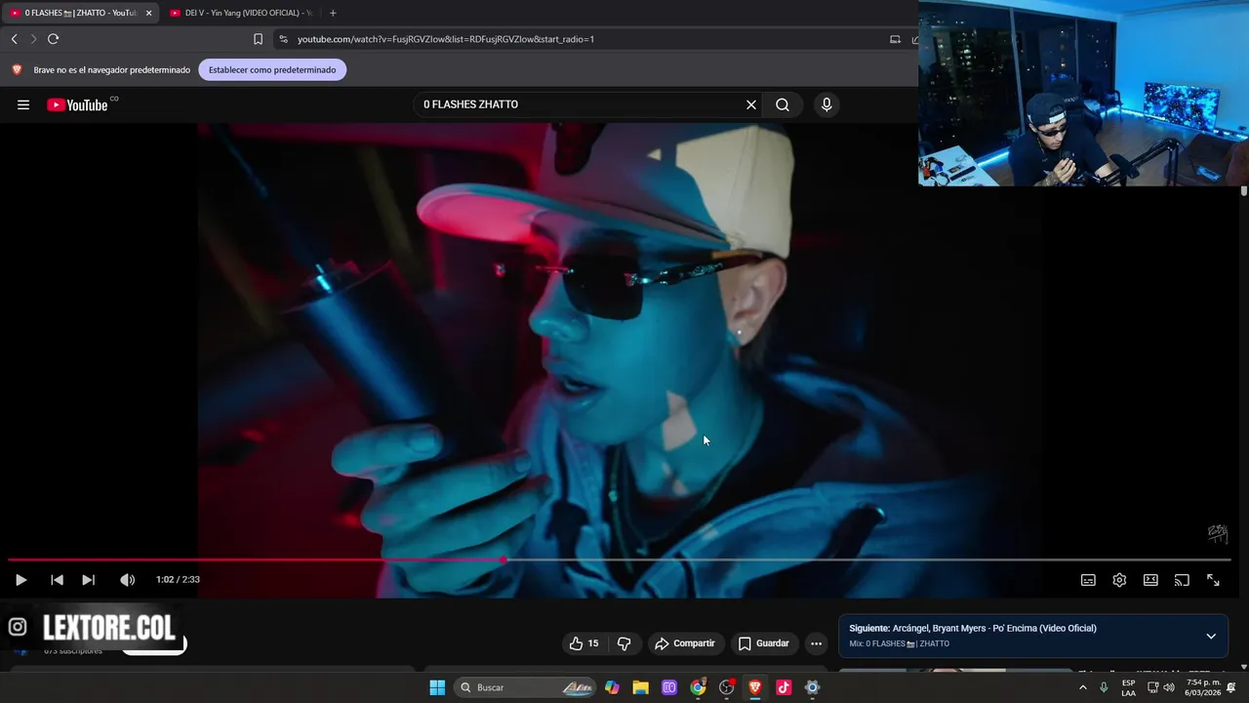Expand the Siguiente mix playlist panel
1249x703 pixels.
tap(1211, 636)
